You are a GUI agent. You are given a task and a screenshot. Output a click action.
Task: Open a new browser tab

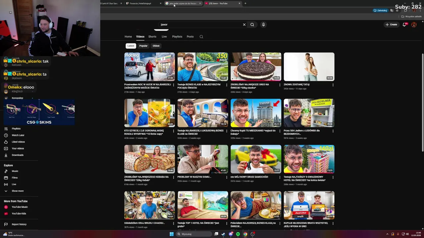[245, 3]
